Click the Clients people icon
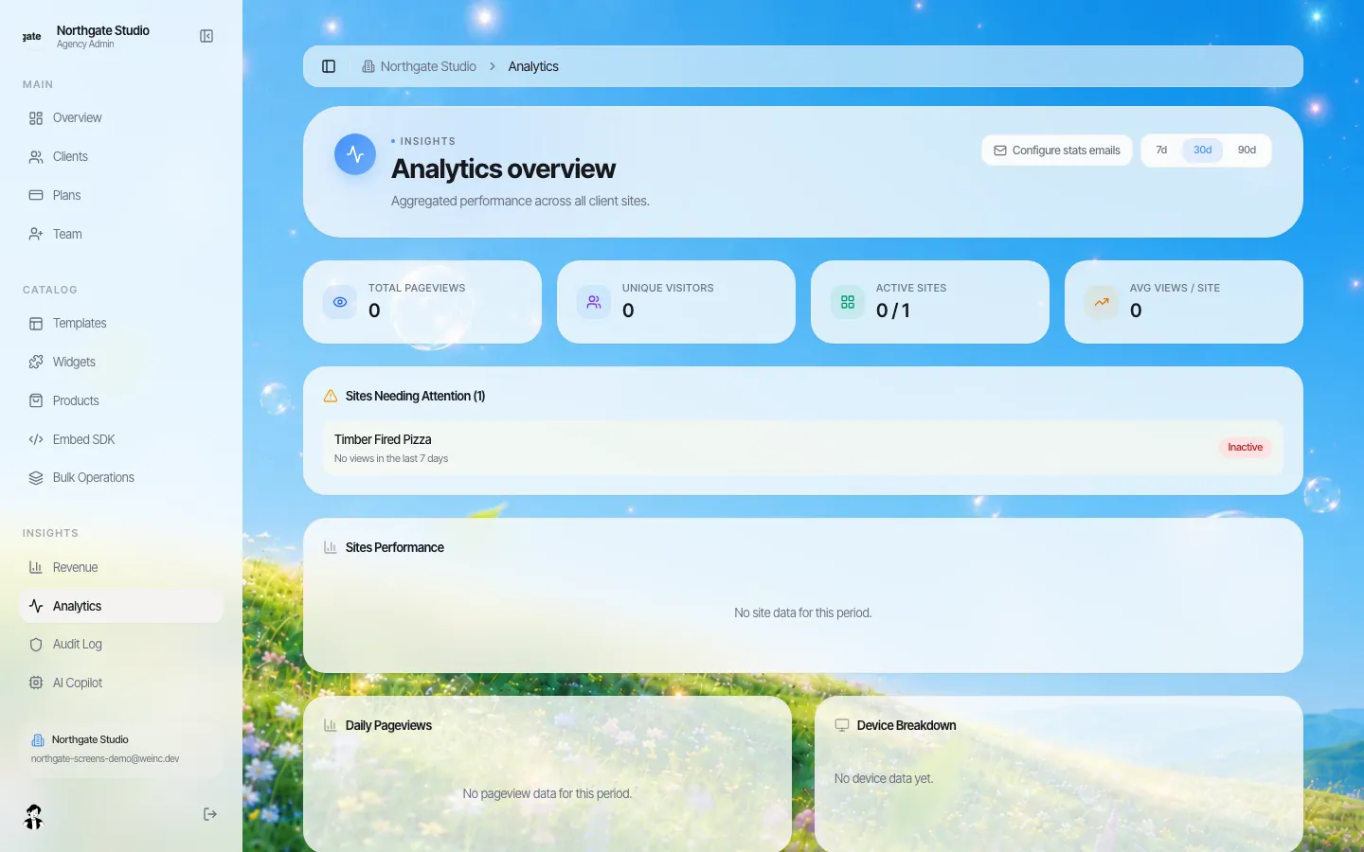Image resolution: width=1364 pixels, height=852 pixels. click(36, 157)
